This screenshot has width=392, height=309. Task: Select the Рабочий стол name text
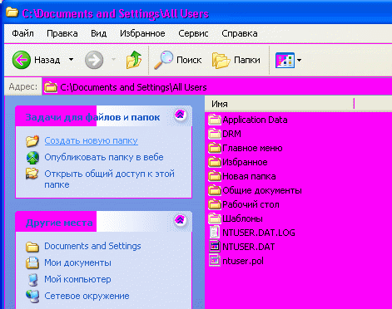click(251, 204)
